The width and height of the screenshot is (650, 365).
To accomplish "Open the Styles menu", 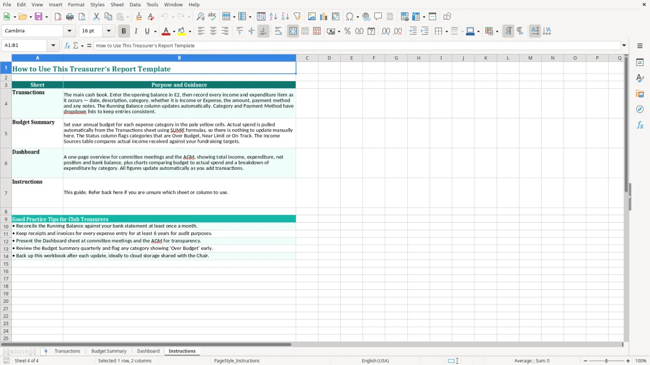I will coord(97,4).
